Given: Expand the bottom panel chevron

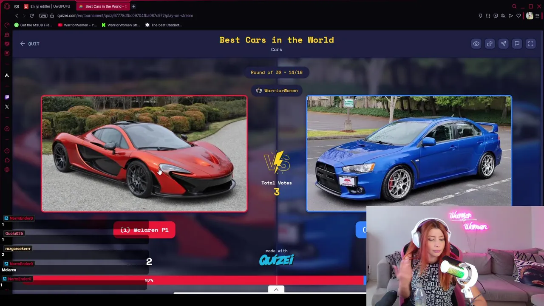Looking at the screenshot, I should click(x=276, y=289).
